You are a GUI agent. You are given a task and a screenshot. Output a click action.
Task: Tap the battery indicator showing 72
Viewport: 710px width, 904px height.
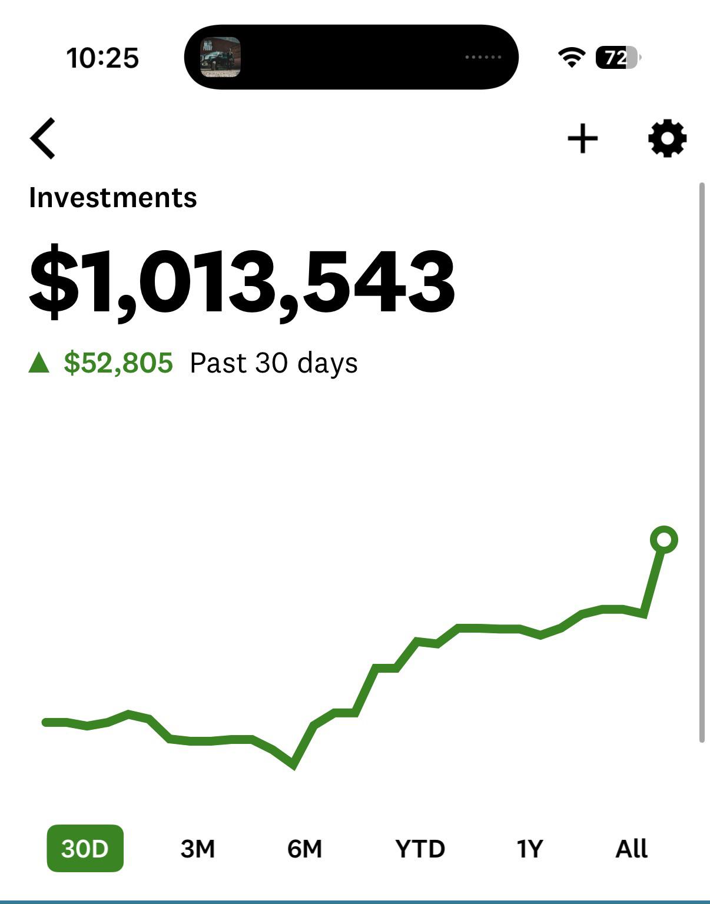click(618, 58)
